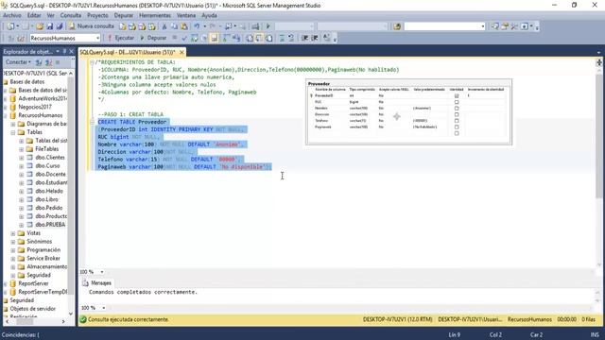Click the Cut scissors icon
Screen dimensions: 605x340
164,26
